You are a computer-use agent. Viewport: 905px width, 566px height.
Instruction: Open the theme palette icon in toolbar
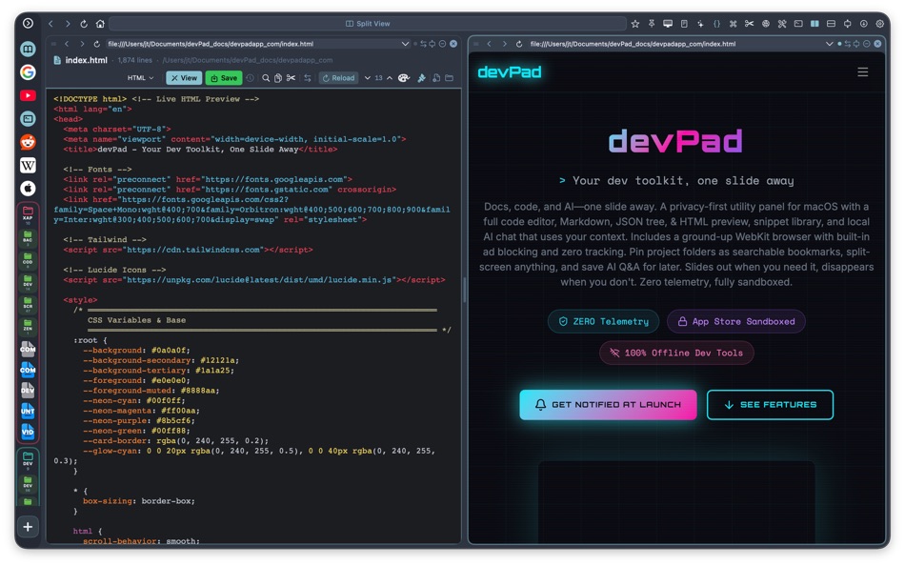point(402,77)
